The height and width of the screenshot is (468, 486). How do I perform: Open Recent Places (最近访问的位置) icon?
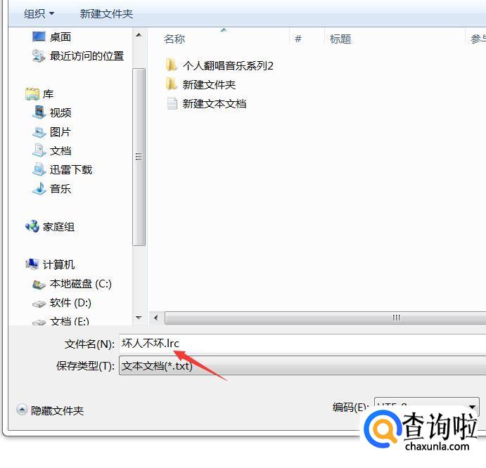tap(39, 56)
